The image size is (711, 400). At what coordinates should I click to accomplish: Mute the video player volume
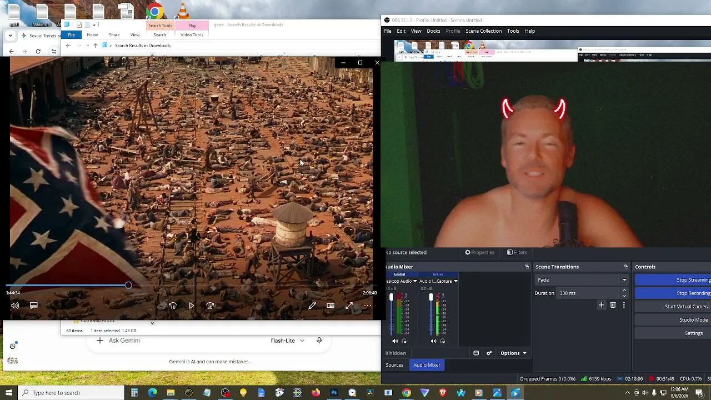[15, 306]
